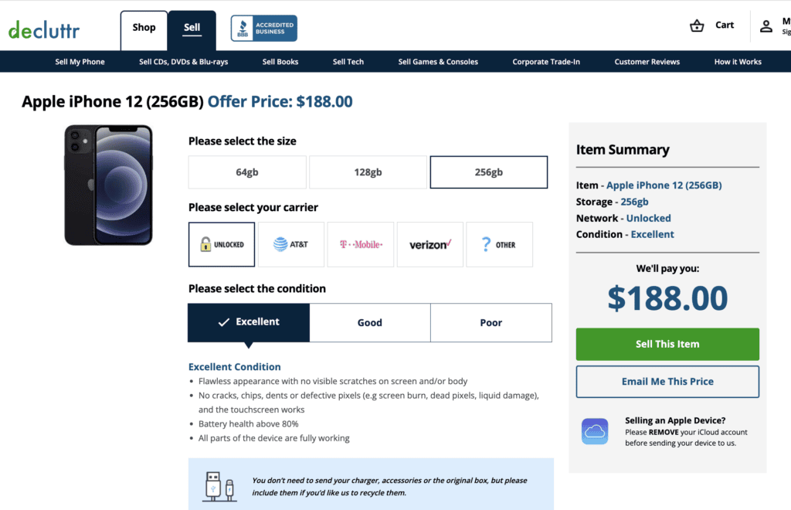Viewport: 791px width, 510px height.
Task: Pick the Verizon carrier logo
Action: [429, 244]
